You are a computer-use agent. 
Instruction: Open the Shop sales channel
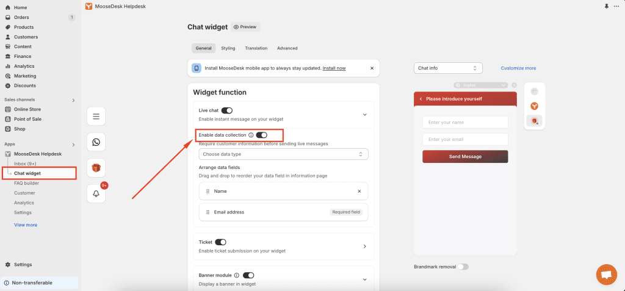point(20,129)
